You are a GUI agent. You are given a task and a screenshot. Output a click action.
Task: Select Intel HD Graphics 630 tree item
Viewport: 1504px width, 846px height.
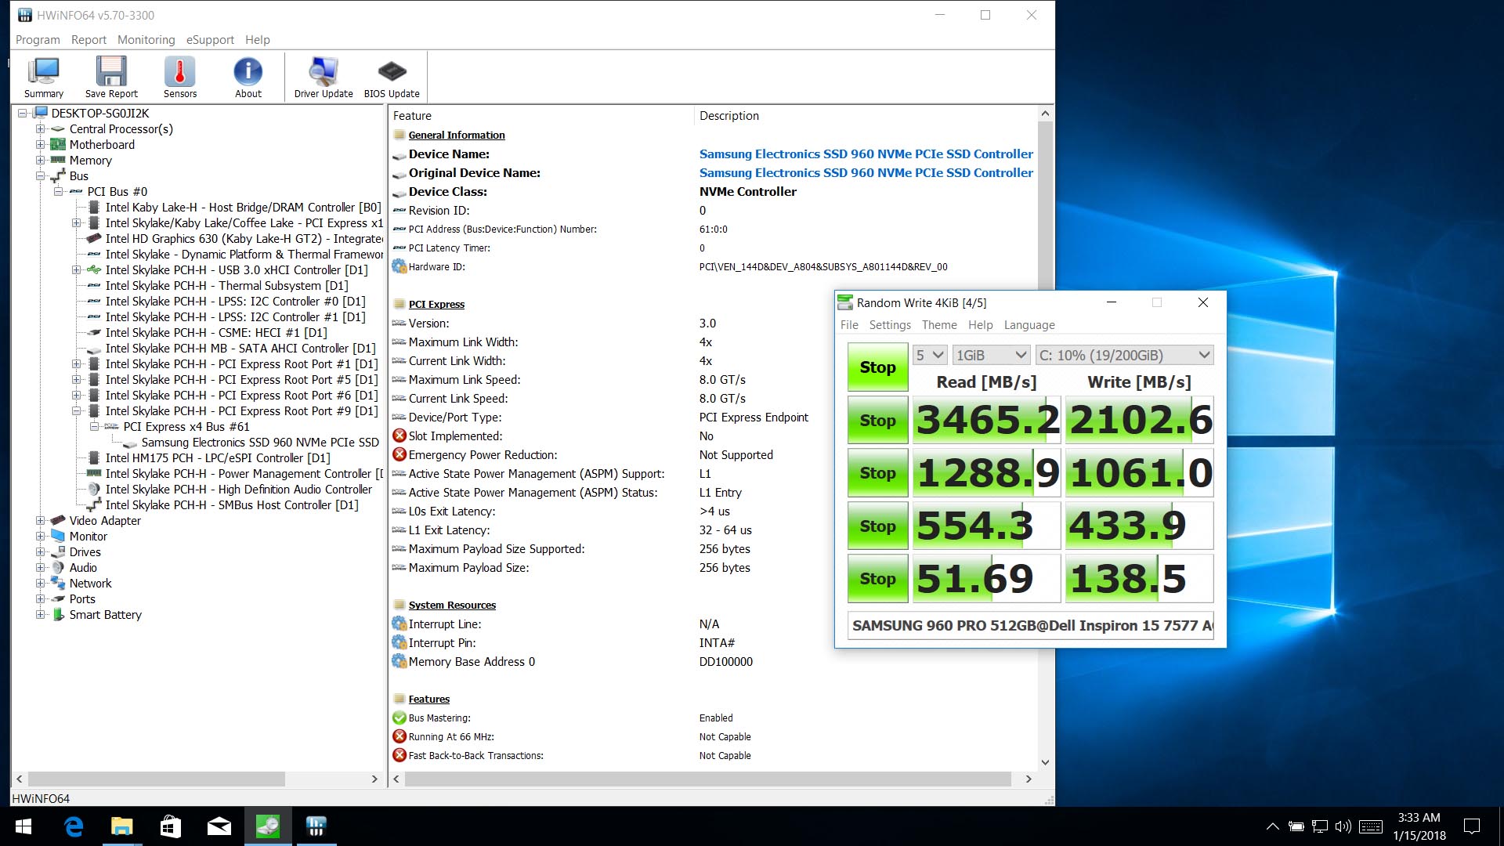tap(244, 239)
